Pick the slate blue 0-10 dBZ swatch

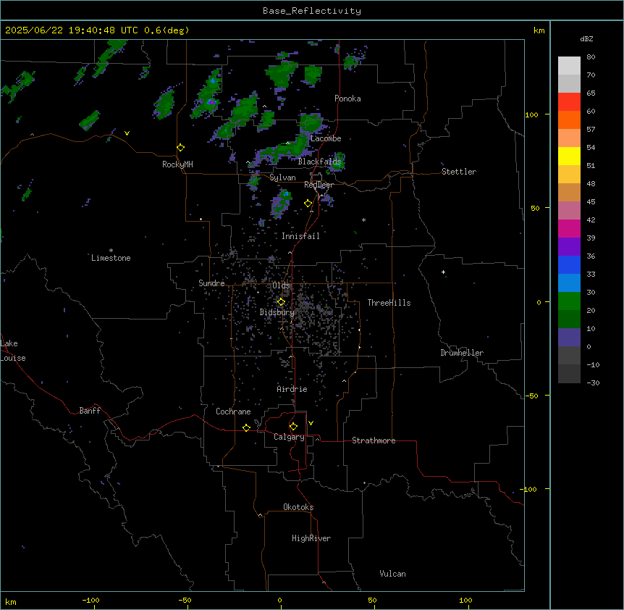tap(569, 338)
